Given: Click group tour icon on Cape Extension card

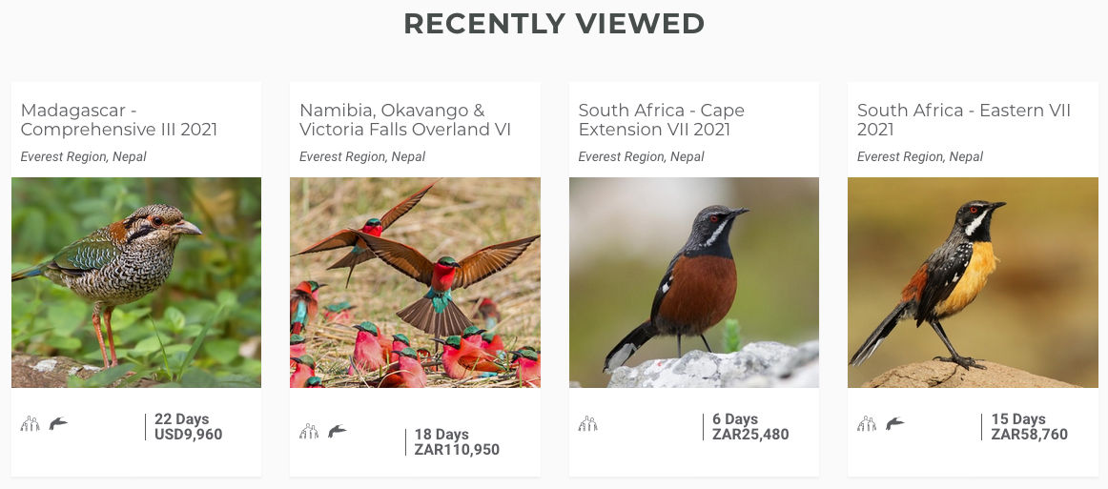Looking at the screenshot, I should pyautogui.click(x=588, y=424).
